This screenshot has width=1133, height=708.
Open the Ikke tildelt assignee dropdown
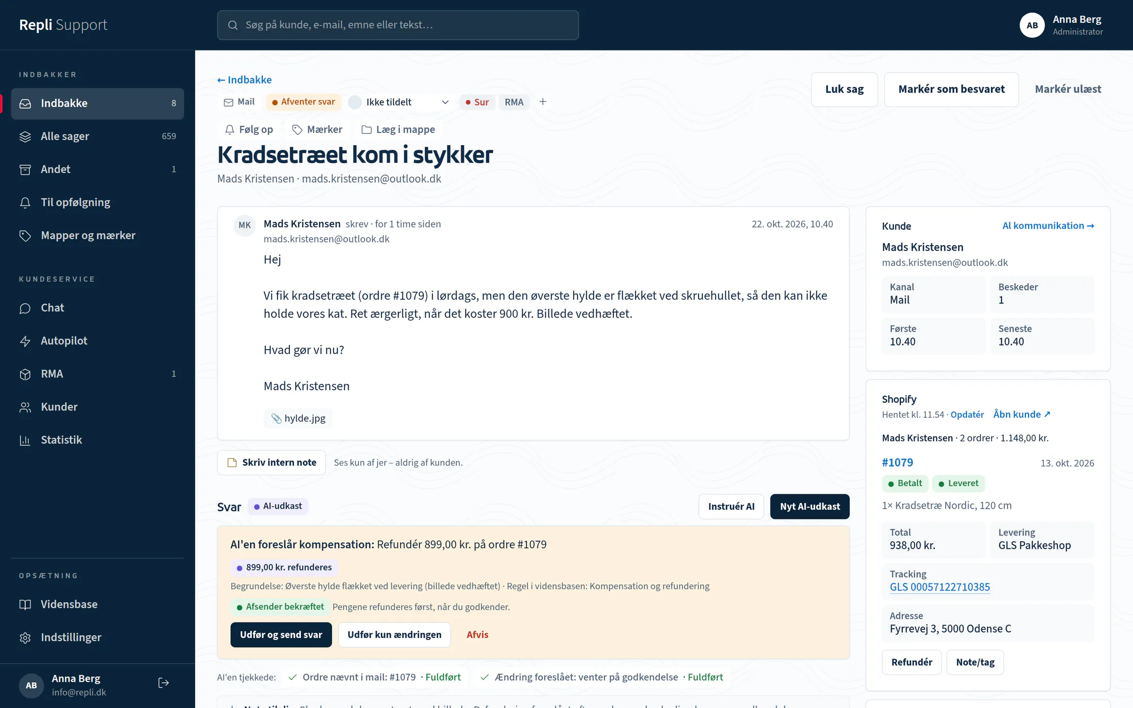pos(399,102)
